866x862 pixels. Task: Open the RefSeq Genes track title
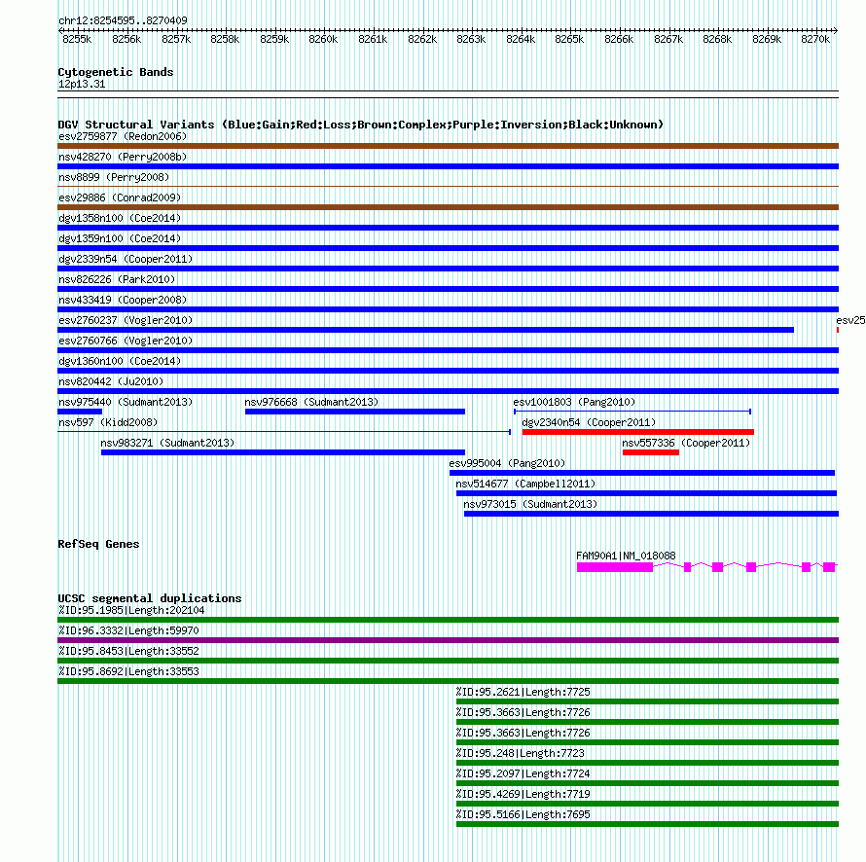tap(99, 544)
